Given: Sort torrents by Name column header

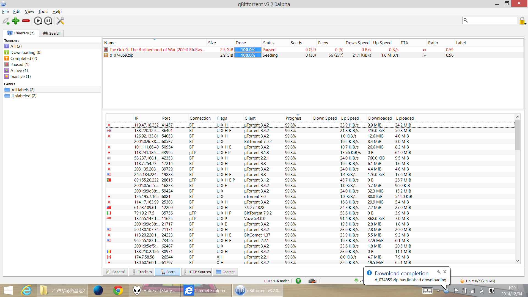Looking at the screenshot, I should coord(155,43).
